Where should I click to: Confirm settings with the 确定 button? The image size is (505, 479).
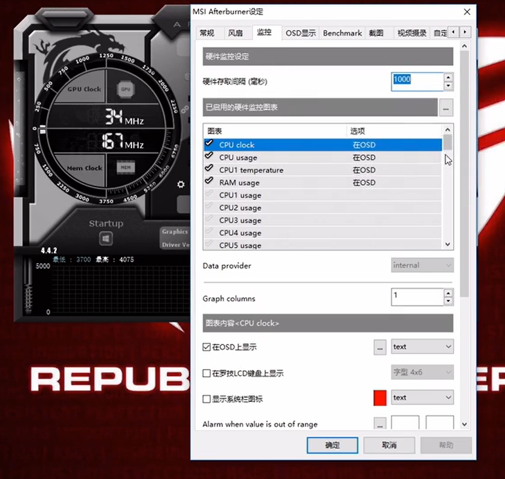coord(332,445)
